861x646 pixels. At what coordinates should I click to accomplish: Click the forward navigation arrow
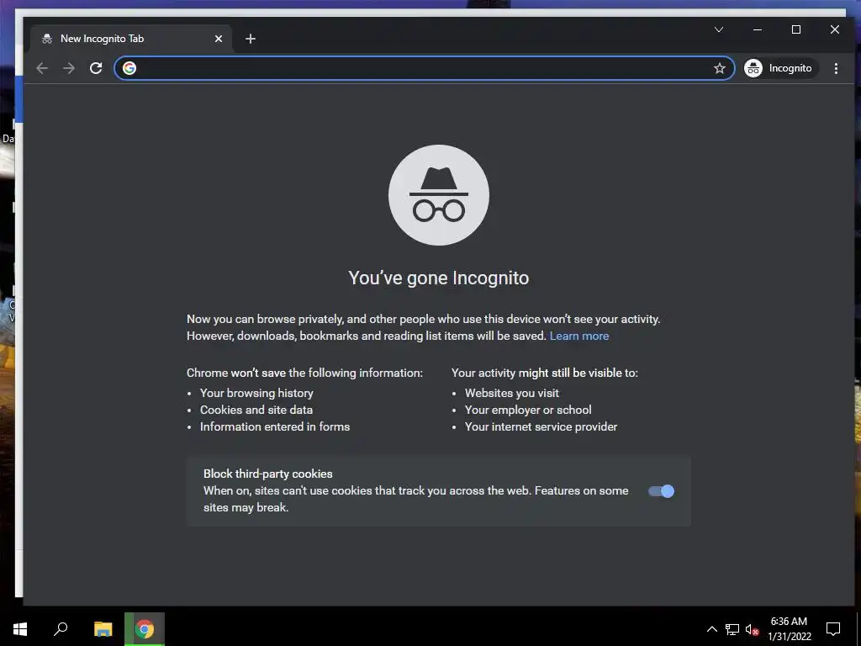[x=69, y=68]
